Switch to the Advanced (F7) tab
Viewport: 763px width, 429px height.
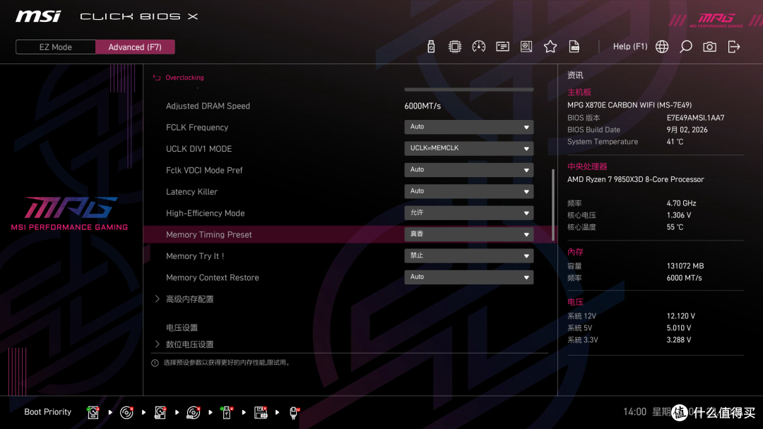click(135, 47)
